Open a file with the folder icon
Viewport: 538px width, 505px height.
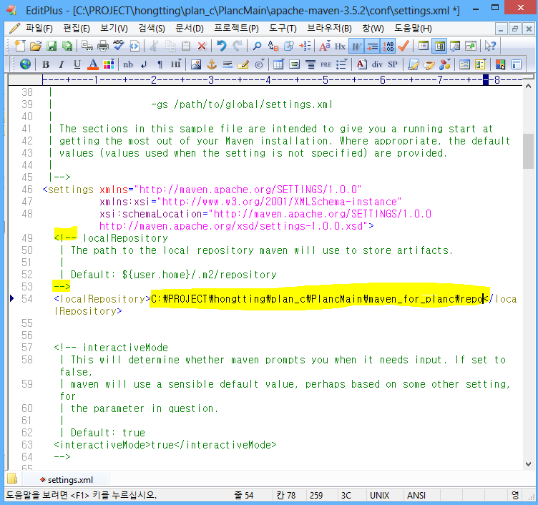click(x=36, y=46)
